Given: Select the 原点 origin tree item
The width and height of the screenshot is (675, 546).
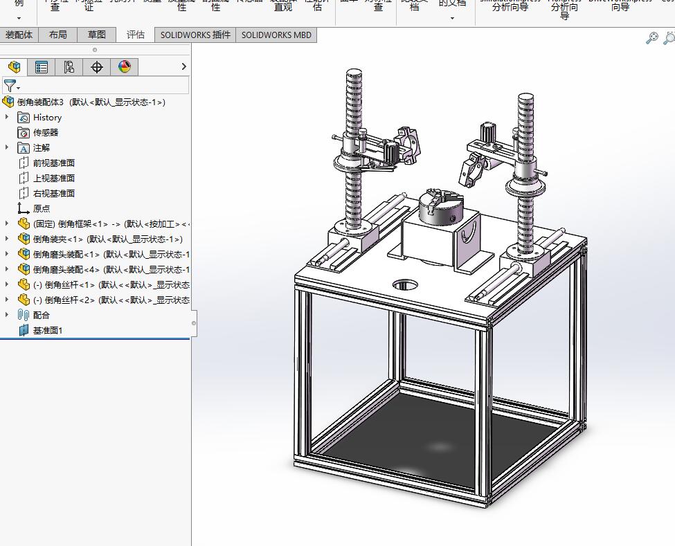Looking at the screenshot, I should (42, 209).
